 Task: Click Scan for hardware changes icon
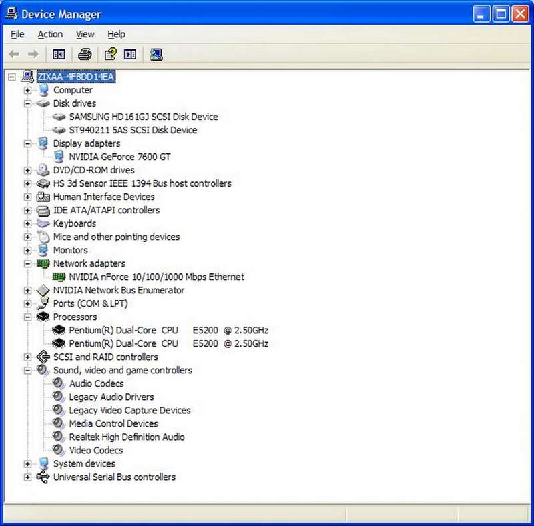pyautogui.click(x=156, y=55)
